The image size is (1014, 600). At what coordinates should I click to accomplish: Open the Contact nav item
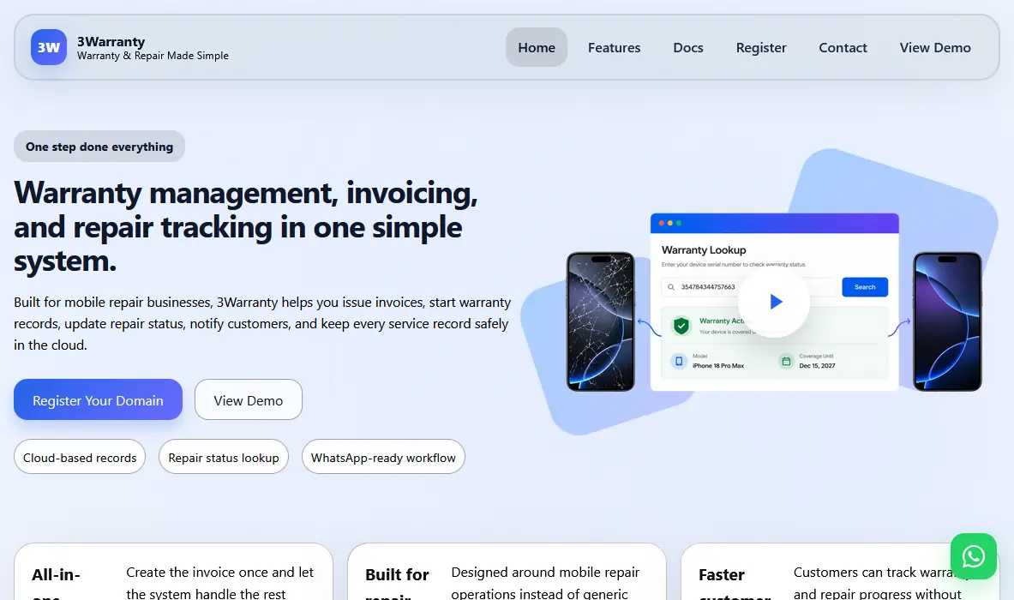coord(843,47)
